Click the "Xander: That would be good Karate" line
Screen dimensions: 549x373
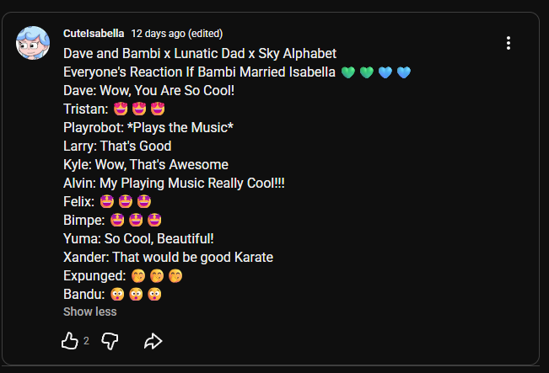click(168, 257)
